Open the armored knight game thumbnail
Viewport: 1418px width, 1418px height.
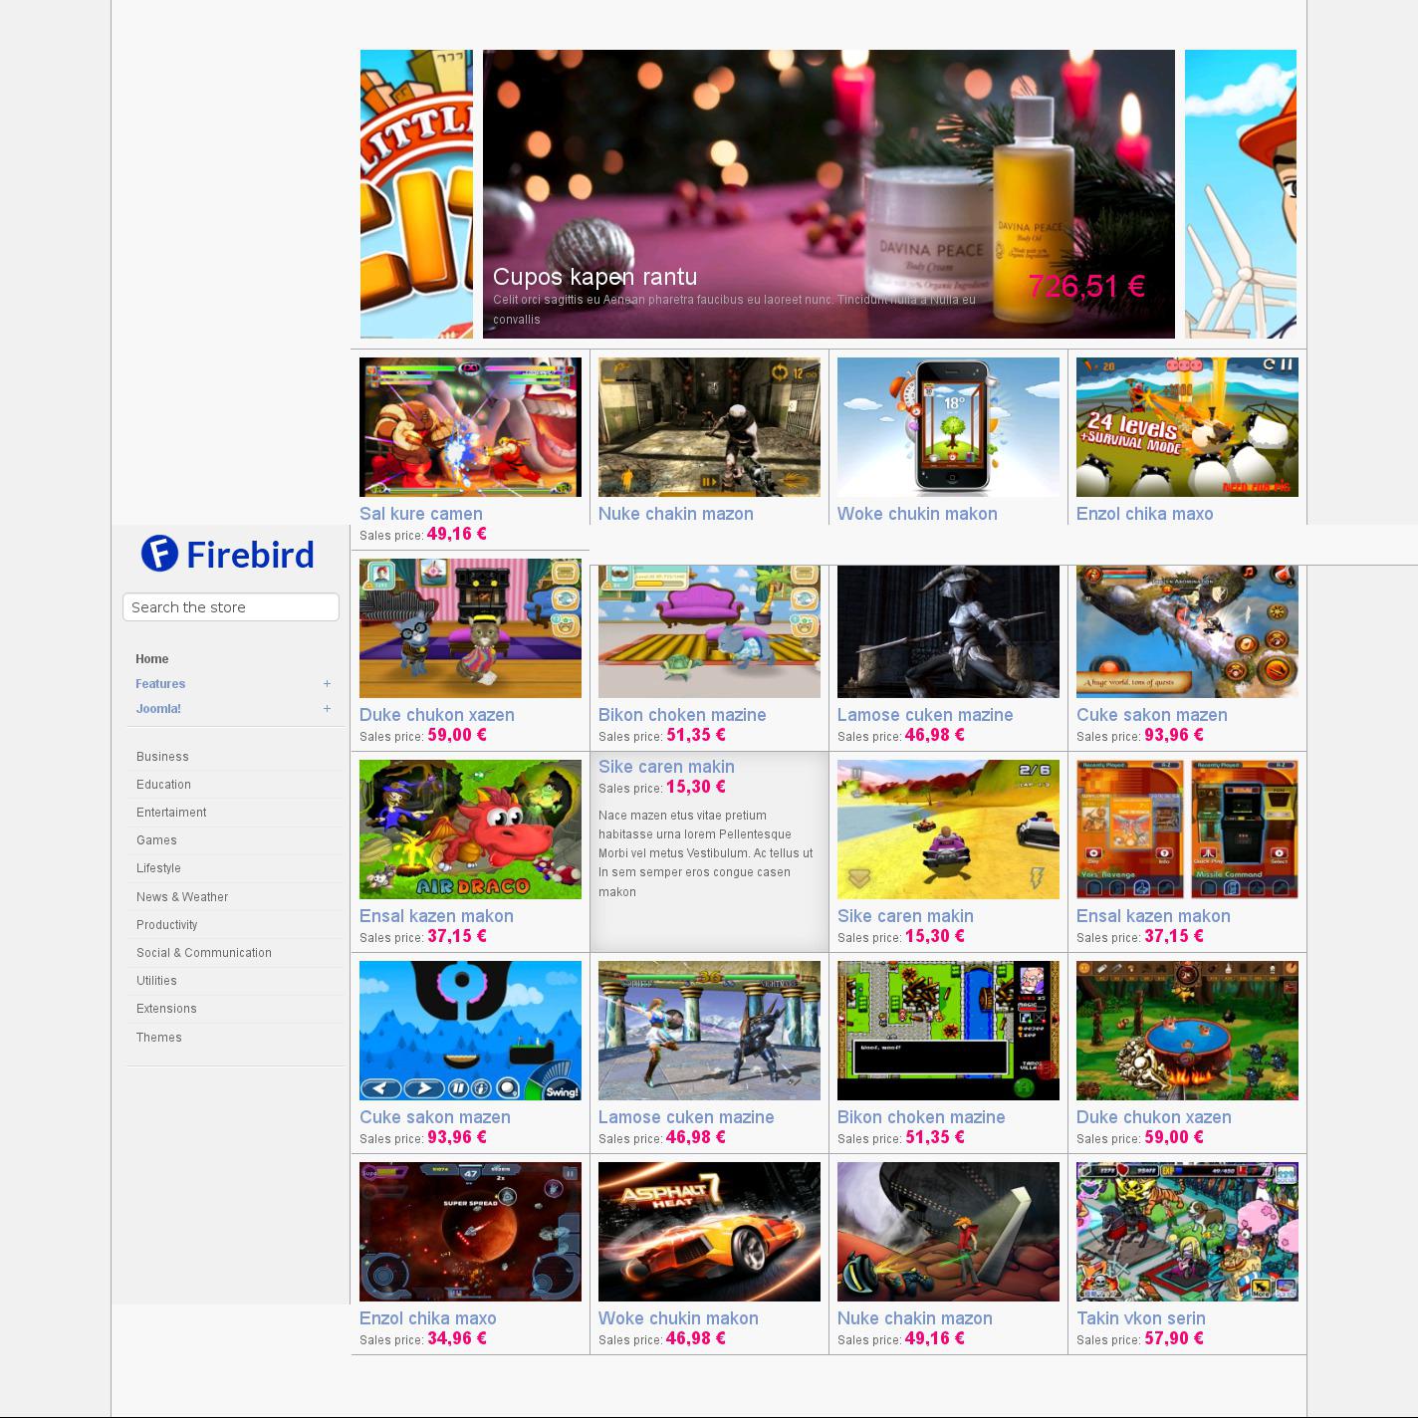pos(948,631)
